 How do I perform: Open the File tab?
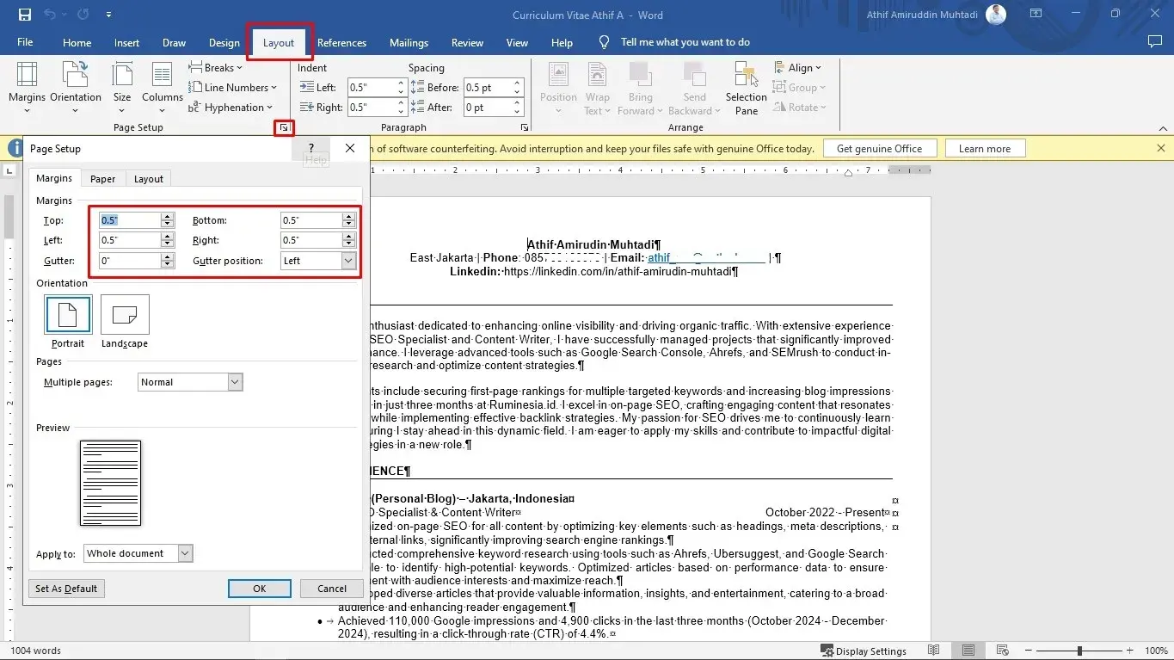pos(25,42)
